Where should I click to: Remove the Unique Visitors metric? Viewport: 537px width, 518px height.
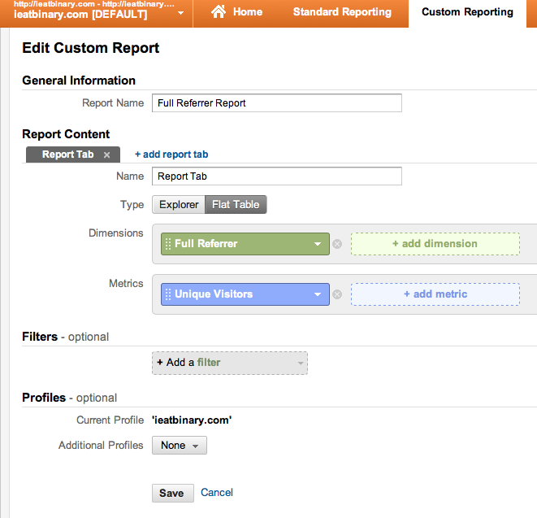[337, 294]
